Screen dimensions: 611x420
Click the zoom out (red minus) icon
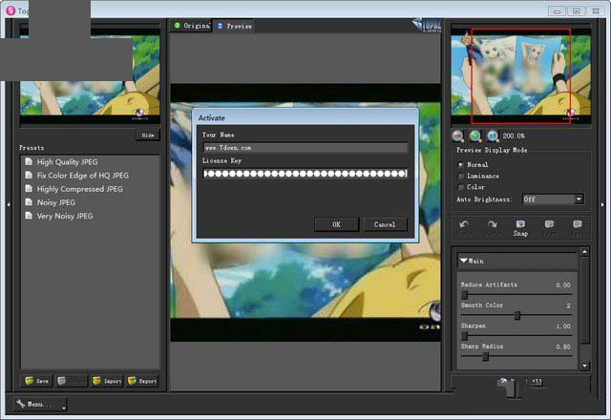tap(457, 136)
